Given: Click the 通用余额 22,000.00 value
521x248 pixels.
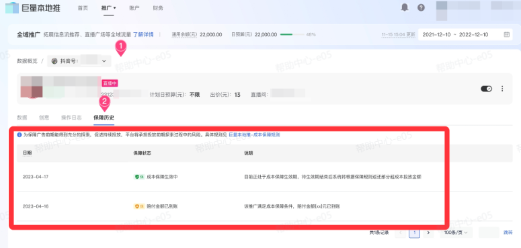Looking at the screenshot, I should [211, 34].
